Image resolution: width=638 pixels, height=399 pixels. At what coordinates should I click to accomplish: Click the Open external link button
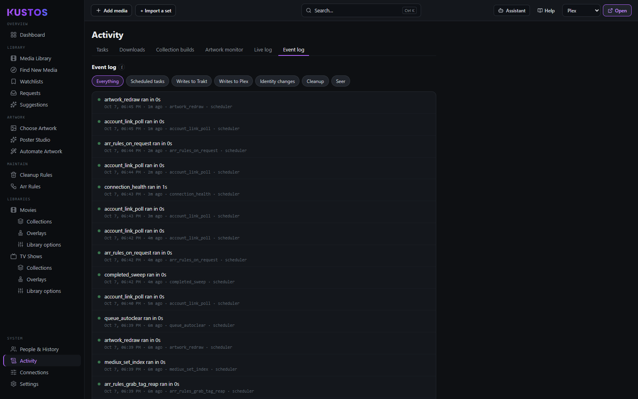tap(617, 10)
